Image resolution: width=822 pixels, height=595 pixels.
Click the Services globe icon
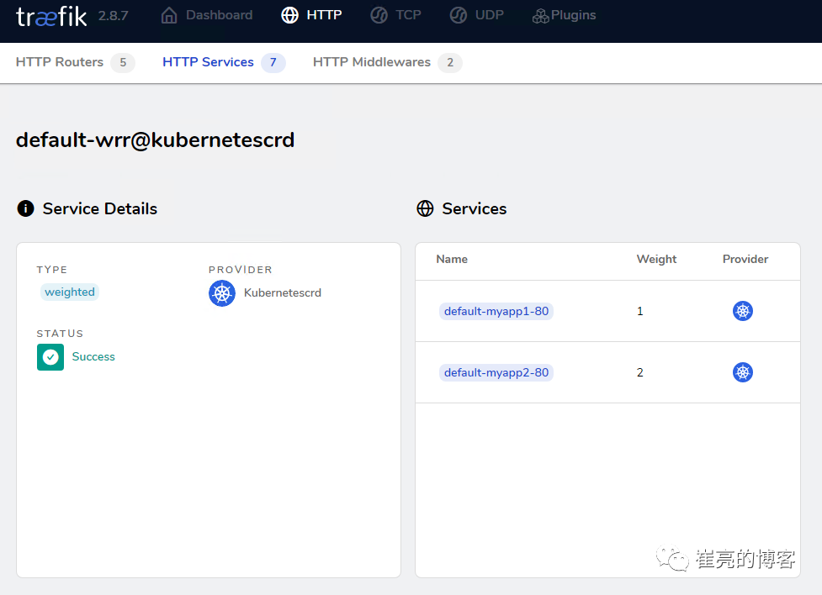[425, 208]
